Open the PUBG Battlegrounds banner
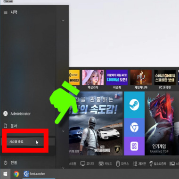The width and height of the screenshot is (179, 179). pyautogui.click(x=96, y=123)
